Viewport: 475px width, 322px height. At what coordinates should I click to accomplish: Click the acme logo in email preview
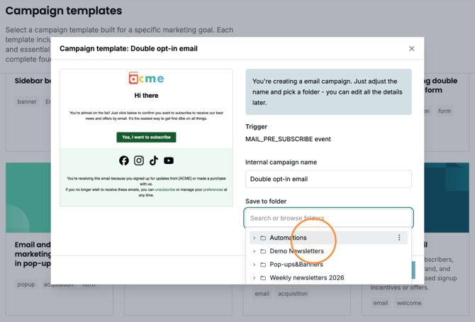tap(146, 78)
